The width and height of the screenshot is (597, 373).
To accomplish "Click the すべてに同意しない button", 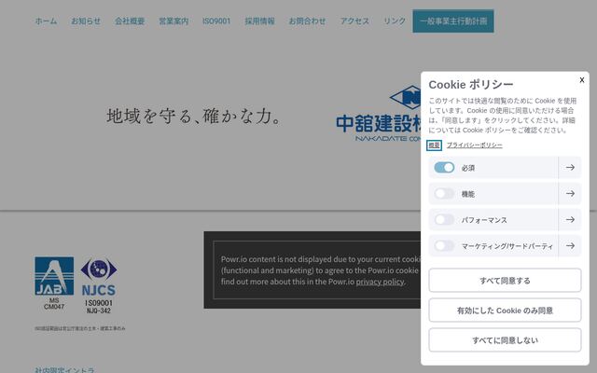I will pyautogui.click(x=505, y=339).
